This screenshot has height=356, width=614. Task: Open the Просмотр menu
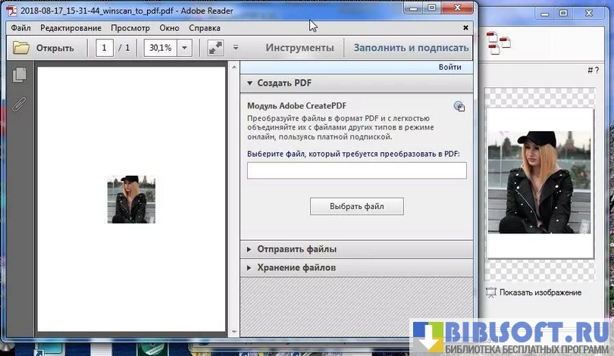[130, 28]
